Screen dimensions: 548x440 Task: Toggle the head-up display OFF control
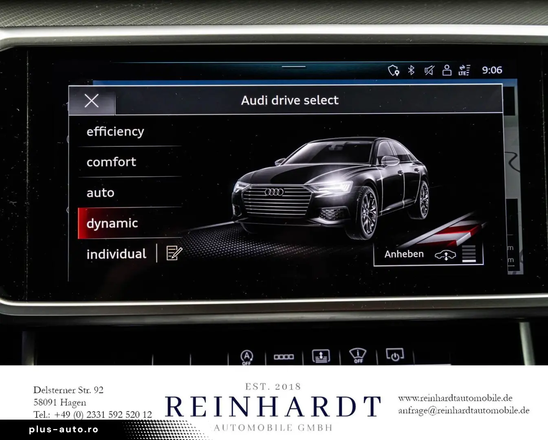tap(357, 356)
